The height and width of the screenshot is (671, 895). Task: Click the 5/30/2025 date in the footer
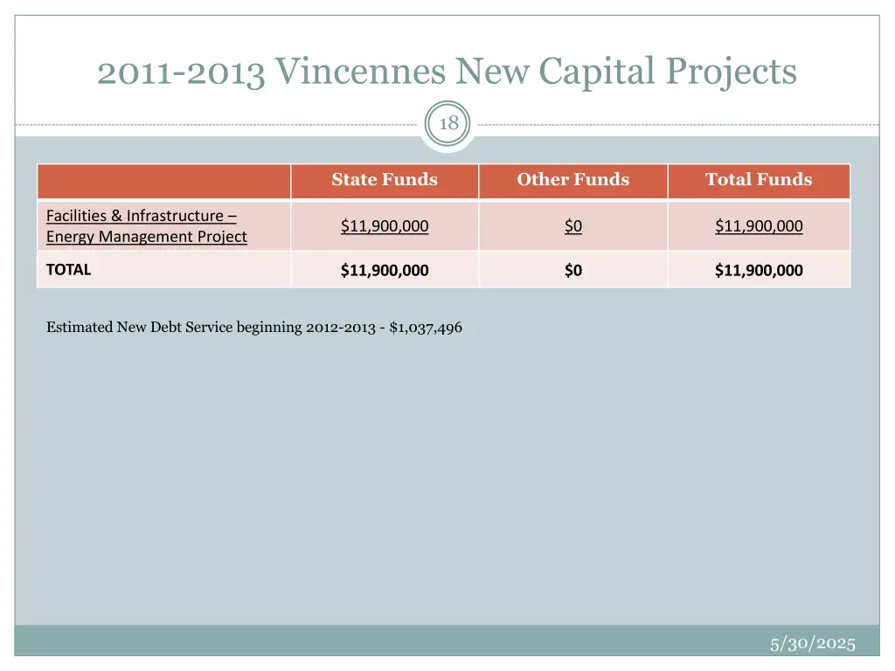[812, 644]
